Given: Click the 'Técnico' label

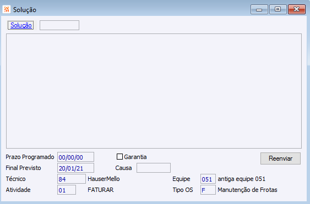Looking at the screenshot, I should tap(15, 179).
